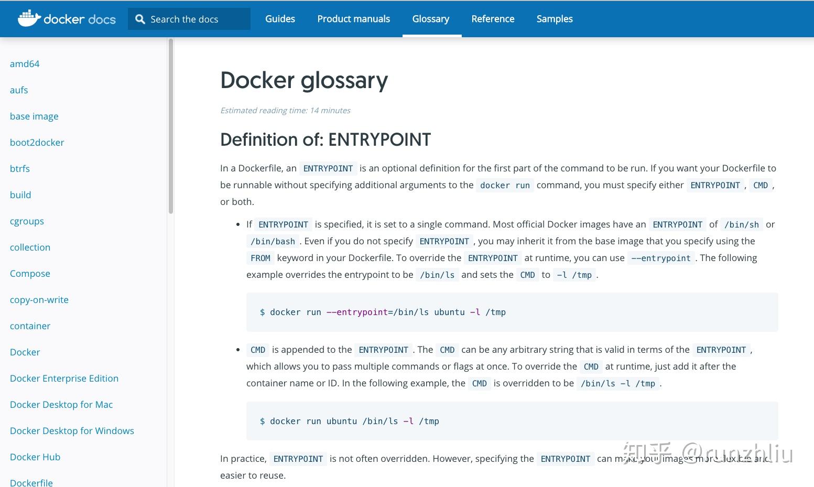Open the boot2docker glossary entry
Screen dimensions: 814x487
point(37,142)
